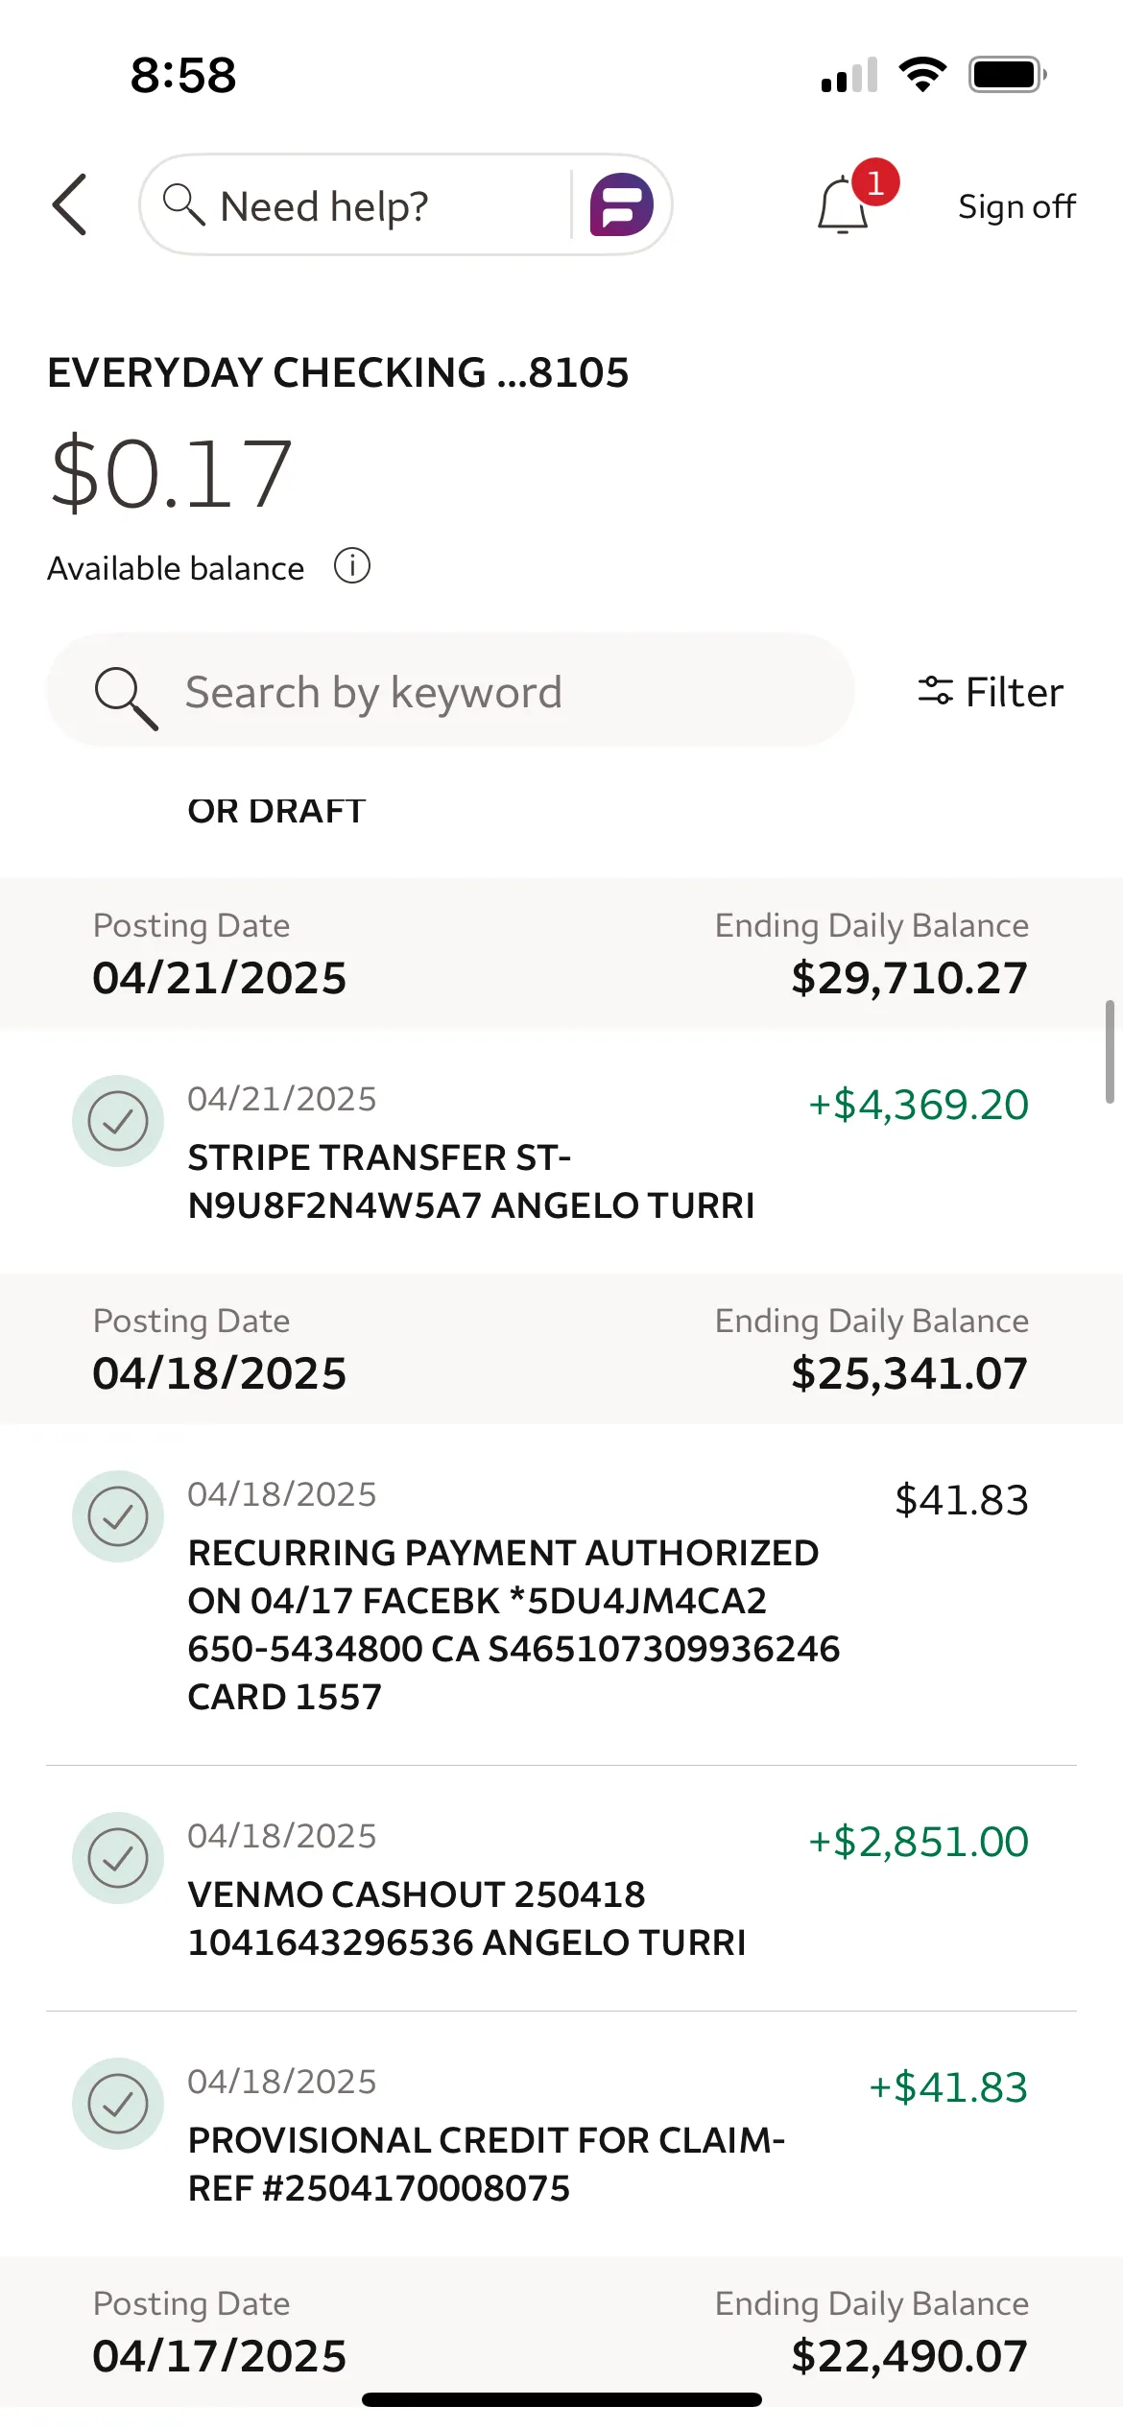Tap checkmark circle beside Venmo Cashout
The height and width of the screenshot is (2430, 1123).
point(118,1858)
